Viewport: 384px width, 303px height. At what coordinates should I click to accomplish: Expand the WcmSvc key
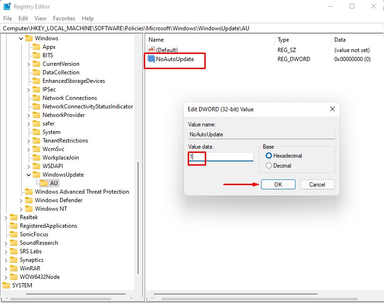pos(28,149)
